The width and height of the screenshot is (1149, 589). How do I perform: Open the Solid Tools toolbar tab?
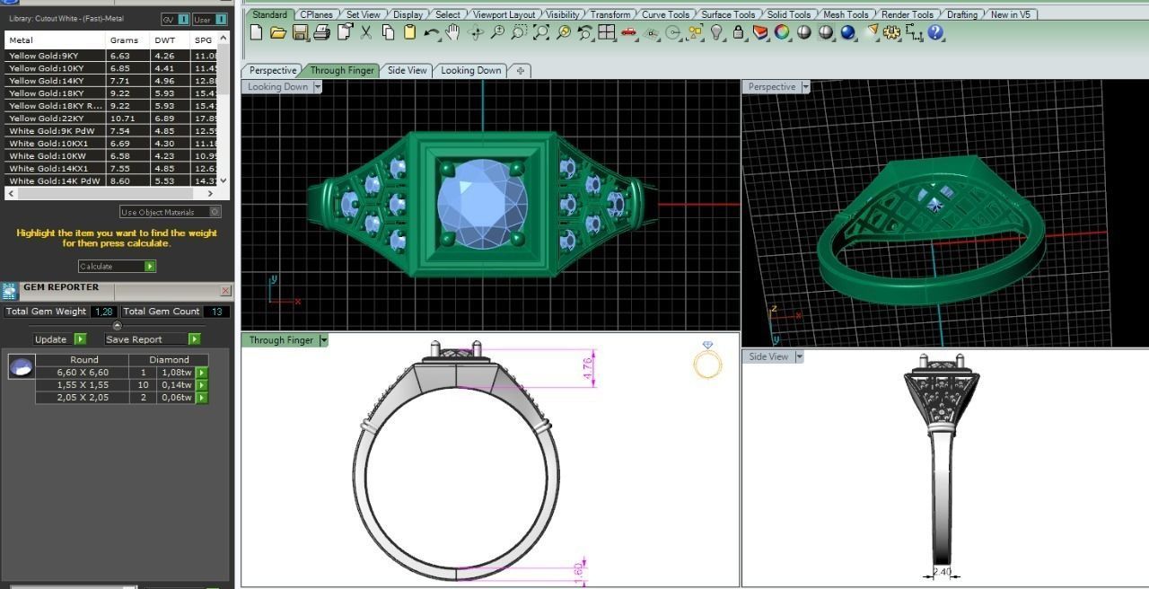tap(789, 14)
